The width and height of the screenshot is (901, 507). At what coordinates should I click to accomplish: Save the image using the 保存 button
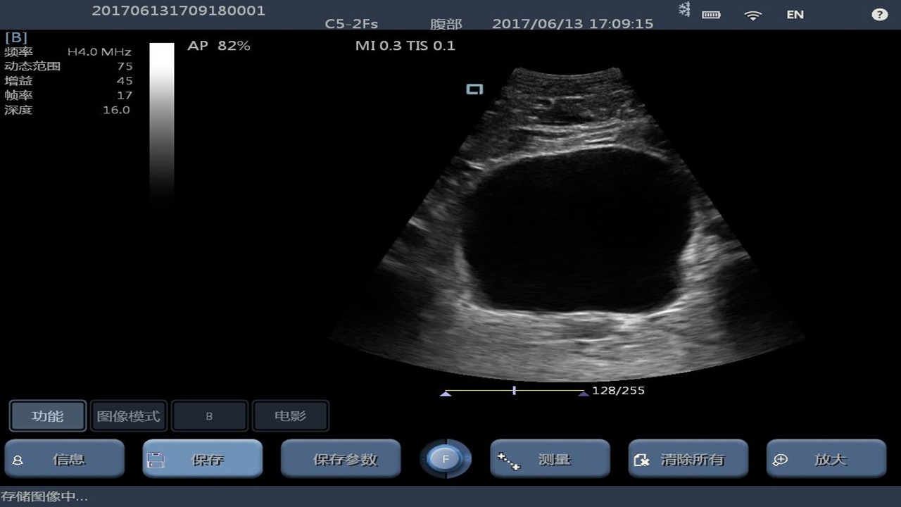click(x=203, y=460)
